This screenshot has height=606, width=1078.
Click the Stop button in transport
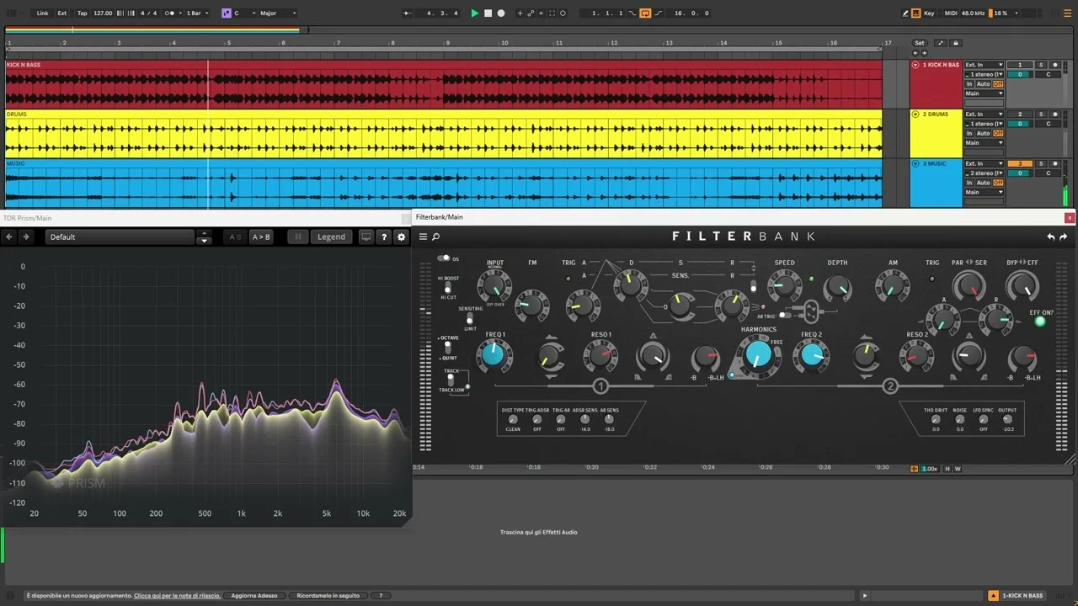488,13
